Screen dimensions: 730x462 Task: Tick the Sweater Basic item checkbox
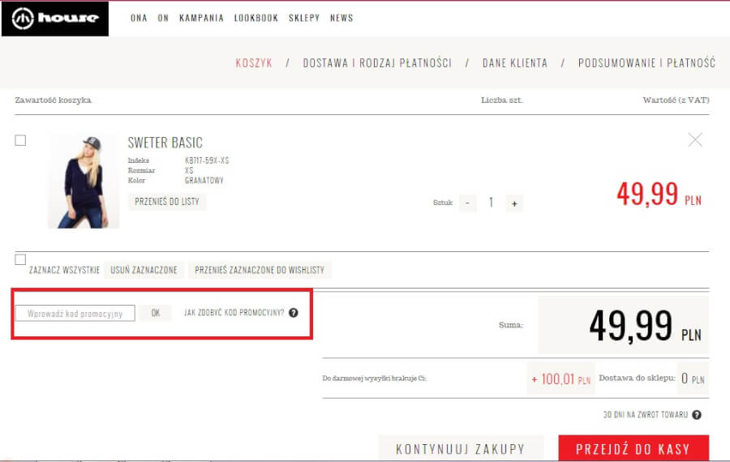click(20, 140)
